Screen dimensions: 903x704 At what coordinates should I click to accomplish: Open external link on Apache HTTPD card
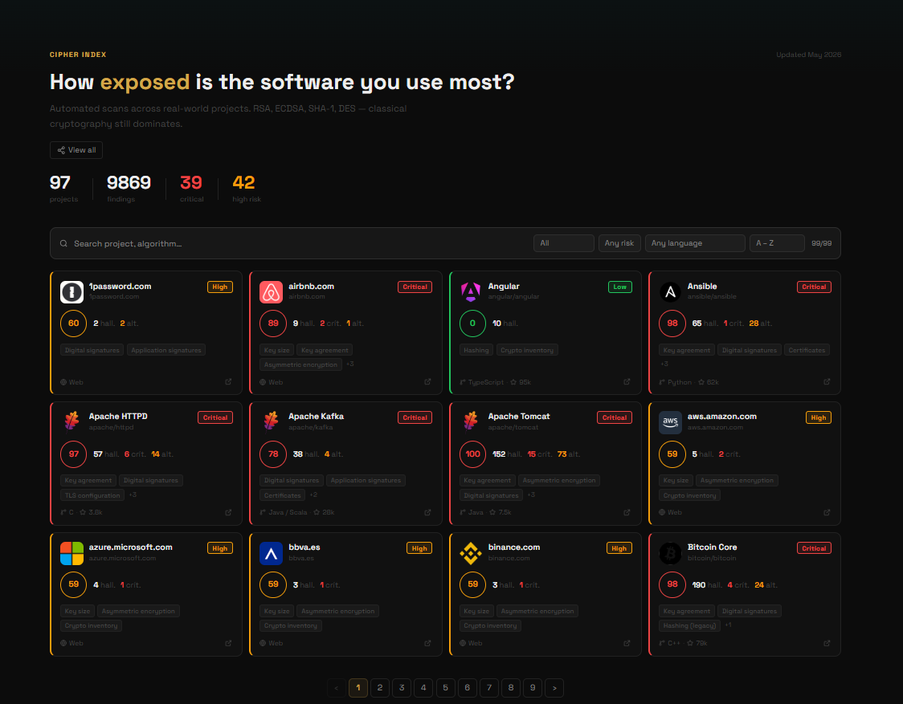[x=229, y=512]
